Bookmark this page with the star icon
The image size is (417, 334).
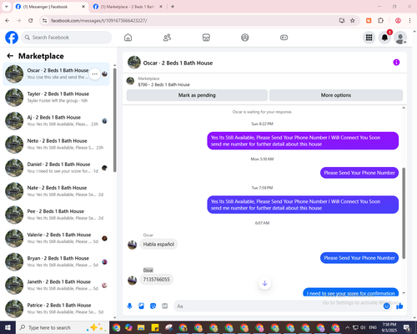353,21
